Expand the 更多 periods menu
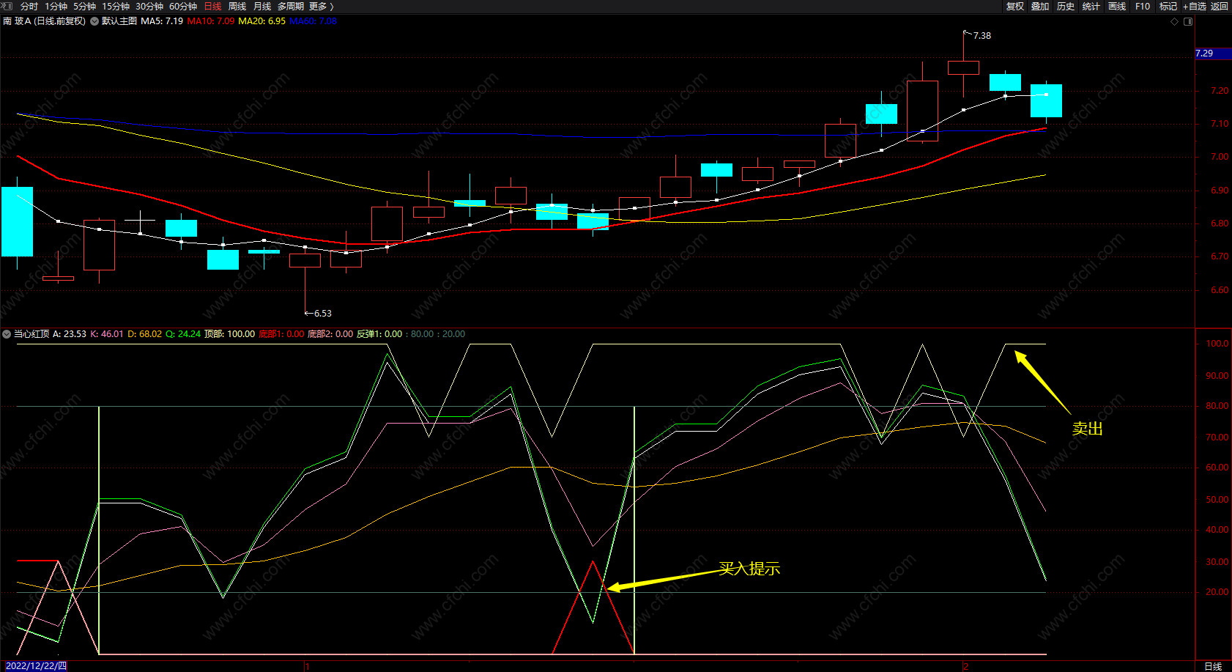This screenshot has width=1232, height=672. [x=321, y=6]
